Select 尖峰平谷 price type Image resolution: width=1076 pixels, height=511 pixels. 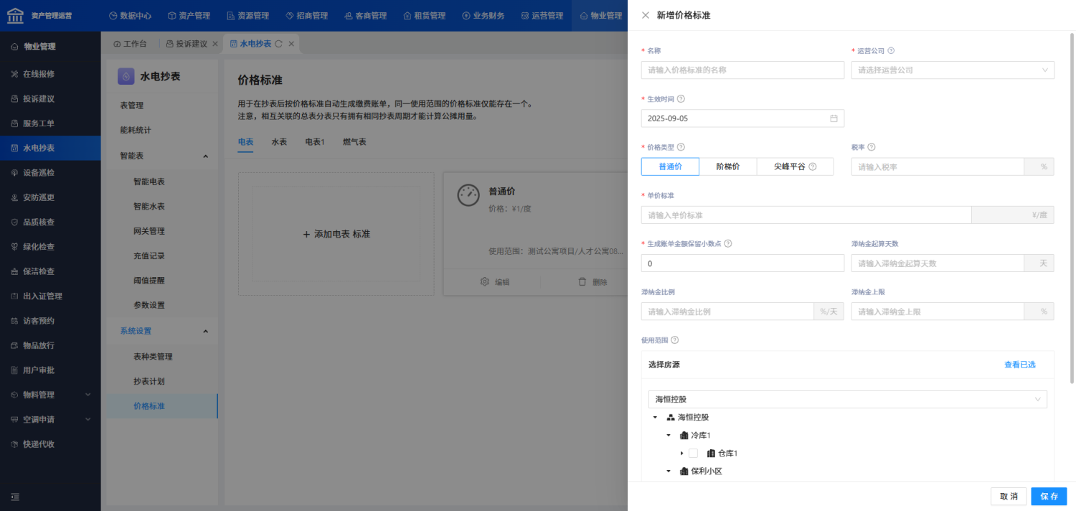pyautogui.click(x=795, y=167)
